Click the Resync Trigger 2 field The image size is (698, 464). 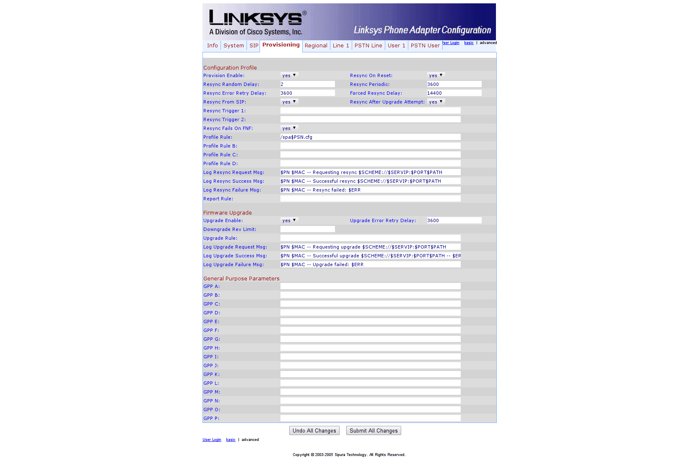pos(371,119)
